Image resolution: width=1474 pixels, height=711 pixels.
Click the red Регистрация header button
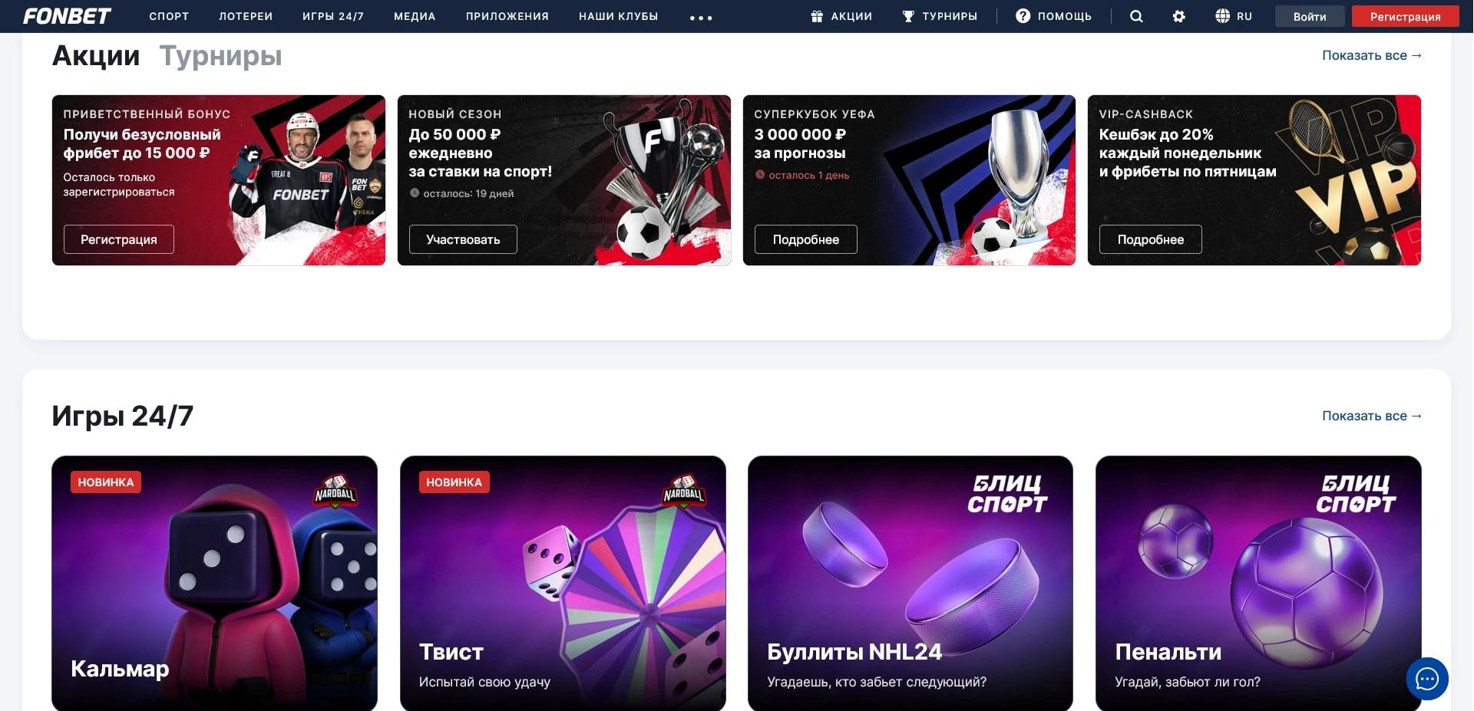point(1405,16)
